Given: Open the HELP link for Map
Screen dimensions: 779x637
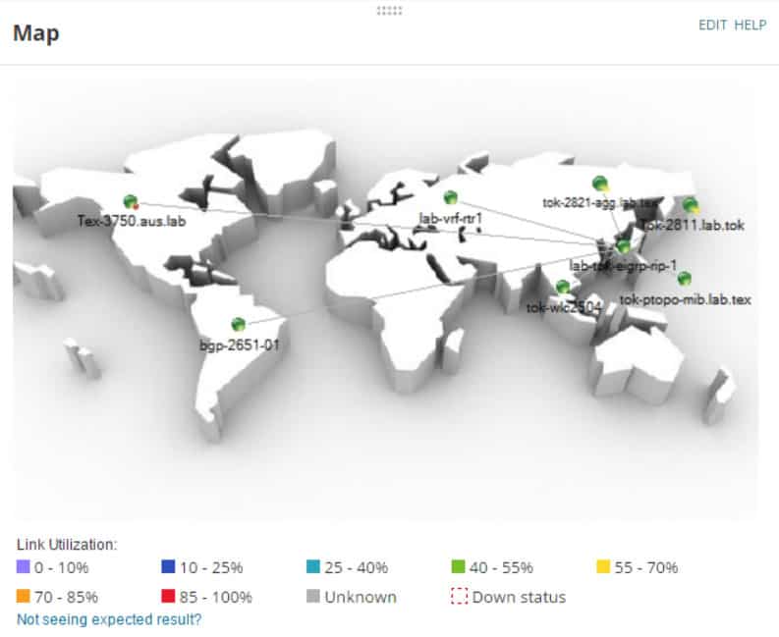Looking at the screenshot, I should coord(751,25).
